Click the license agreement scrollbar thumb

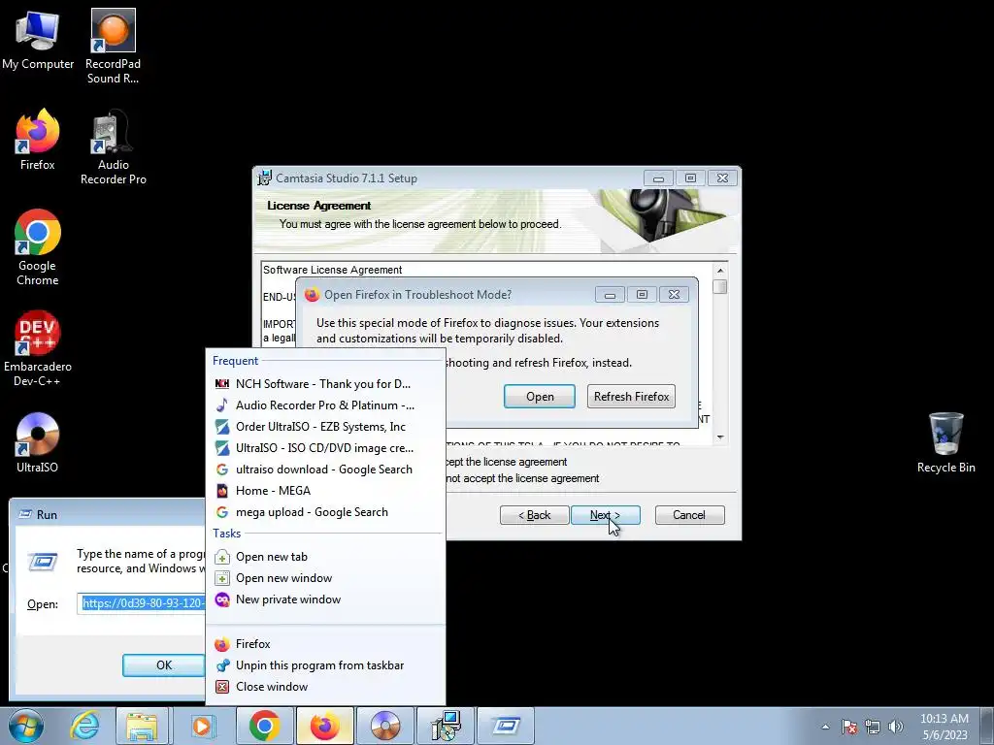pos(719,286)
